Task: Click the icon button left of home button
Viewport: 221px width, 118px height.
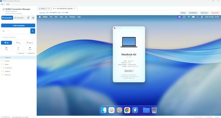Action: pyautogui.click(x=28, y=18)
